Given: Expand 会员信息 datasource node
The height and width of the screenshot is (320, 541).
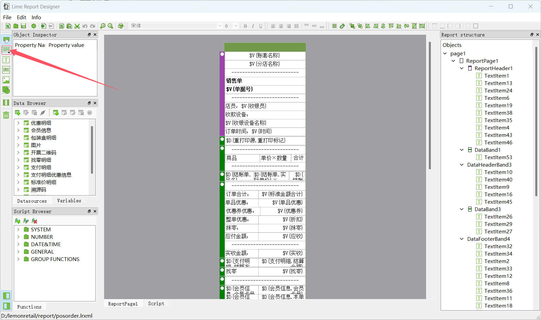Looking at the screenshot, I should [18, 130].
